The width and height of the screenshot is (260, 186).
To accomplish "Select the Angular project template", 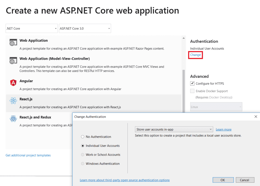I will pyautogui.click(x=26, y=81).
